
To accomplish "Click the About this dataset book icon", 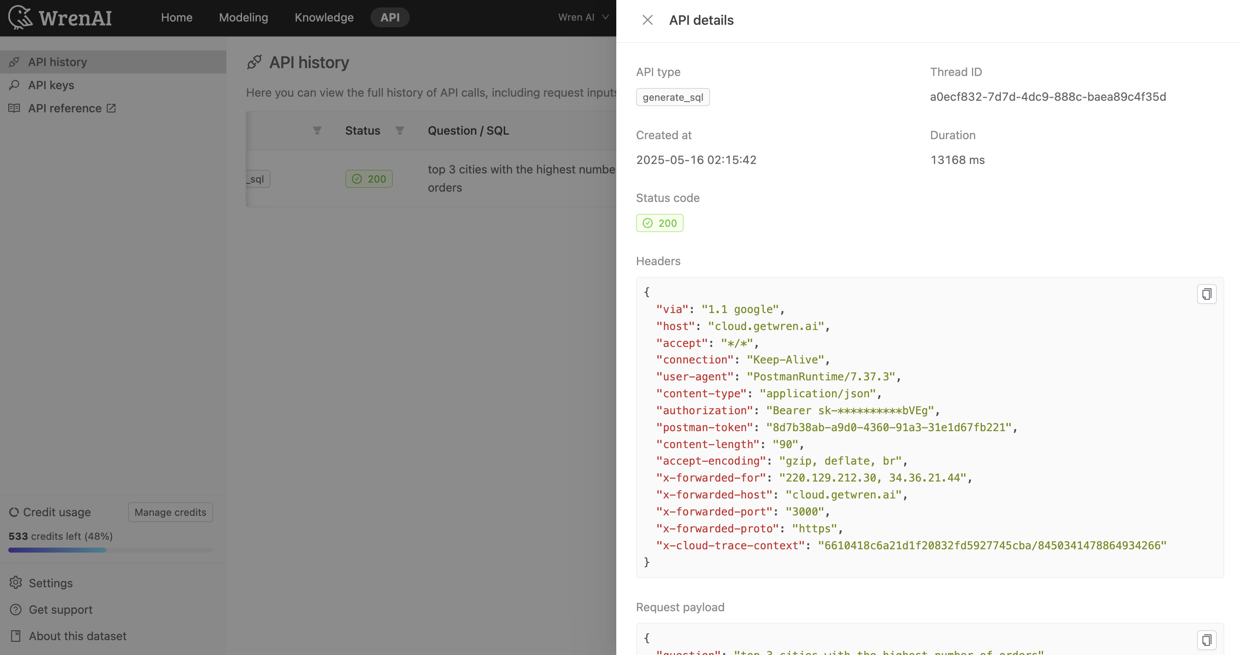I will point(15,636).
